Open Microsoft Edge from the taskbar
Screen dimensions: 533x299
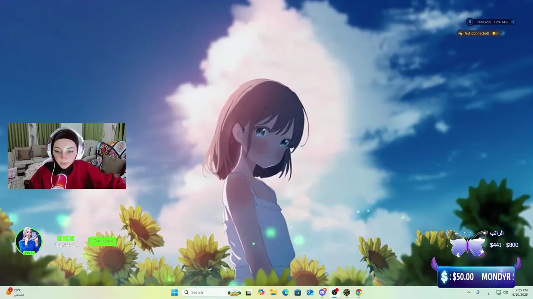coord(286,293)
